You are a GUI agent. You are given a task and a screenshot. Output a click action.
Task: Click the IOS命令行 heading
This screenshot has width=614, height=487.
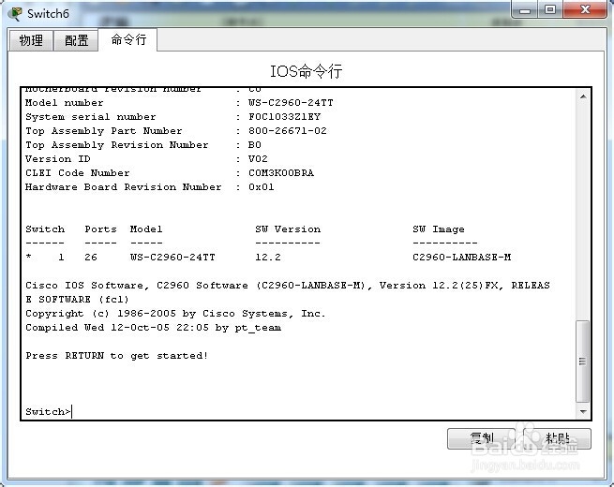coord(307,71)
